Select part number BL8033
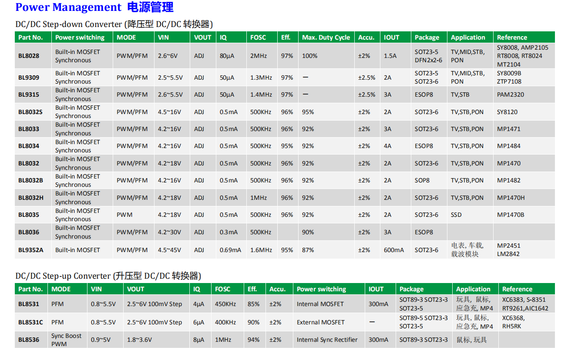 (28, 129)
